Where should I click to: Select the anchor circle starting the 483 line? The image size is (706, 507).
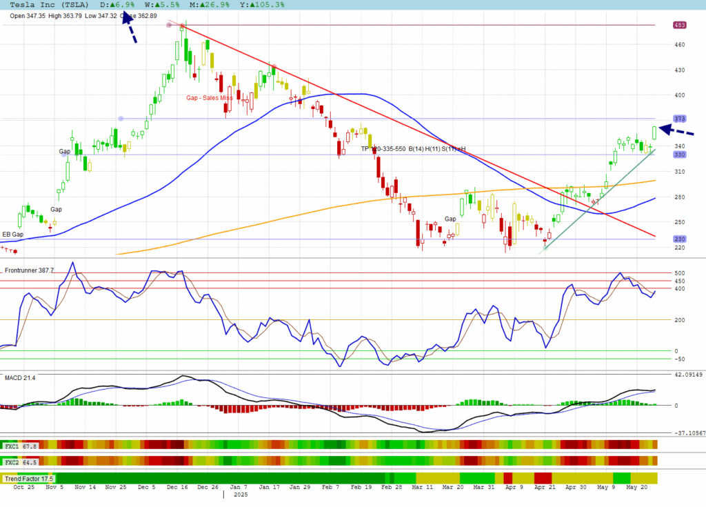pyautogui.click(x=169, y=25)
